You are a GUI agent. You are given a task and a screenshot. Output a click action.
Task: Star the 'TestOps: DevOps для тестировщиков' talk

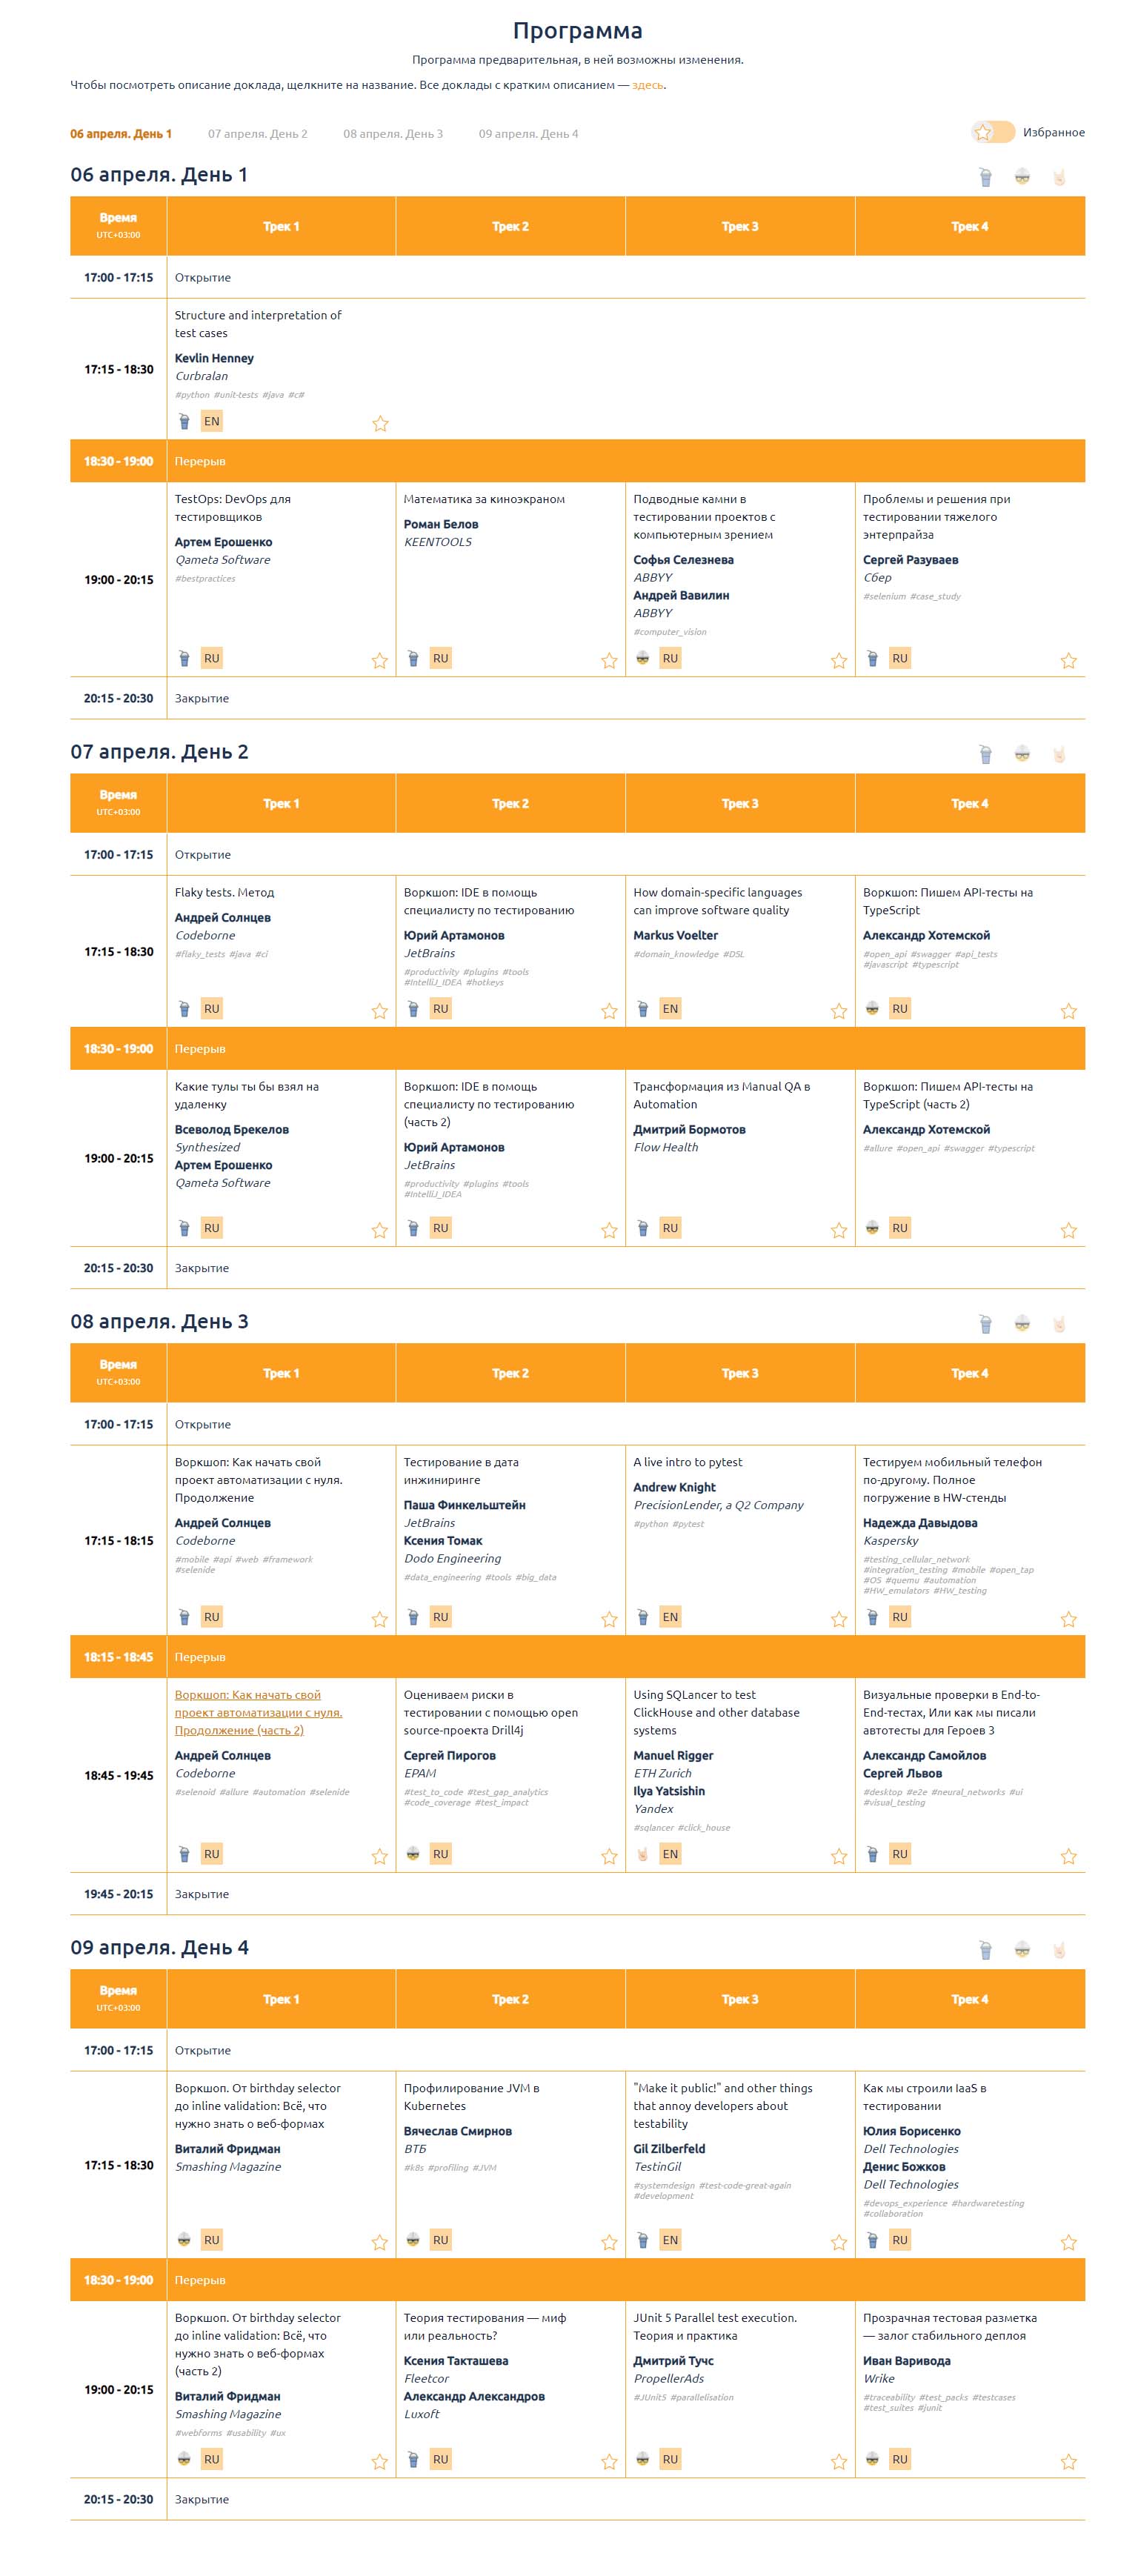(380, 661)
